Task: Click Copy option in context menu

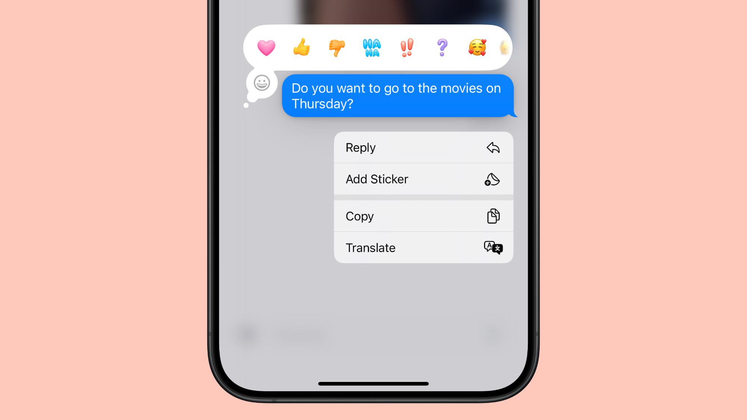Action: point(424,216)
